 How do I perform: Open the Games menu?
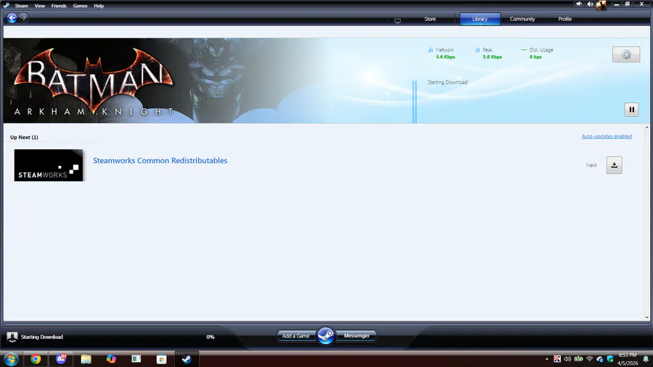[80, 6]
